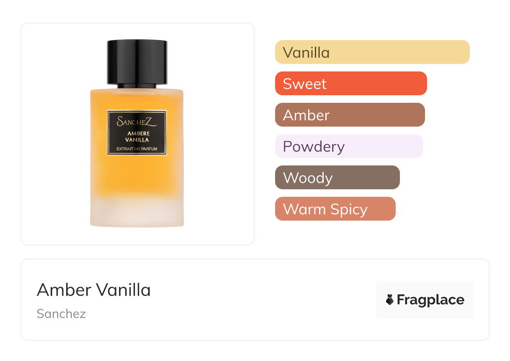
Task: Open the Sanchez brand name link
Action: coord(61,314)
